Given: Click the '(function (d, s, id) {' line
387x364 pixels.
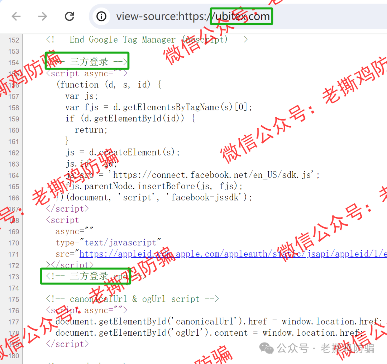Looking at the screenshot, I should click(x=109, y=85).
